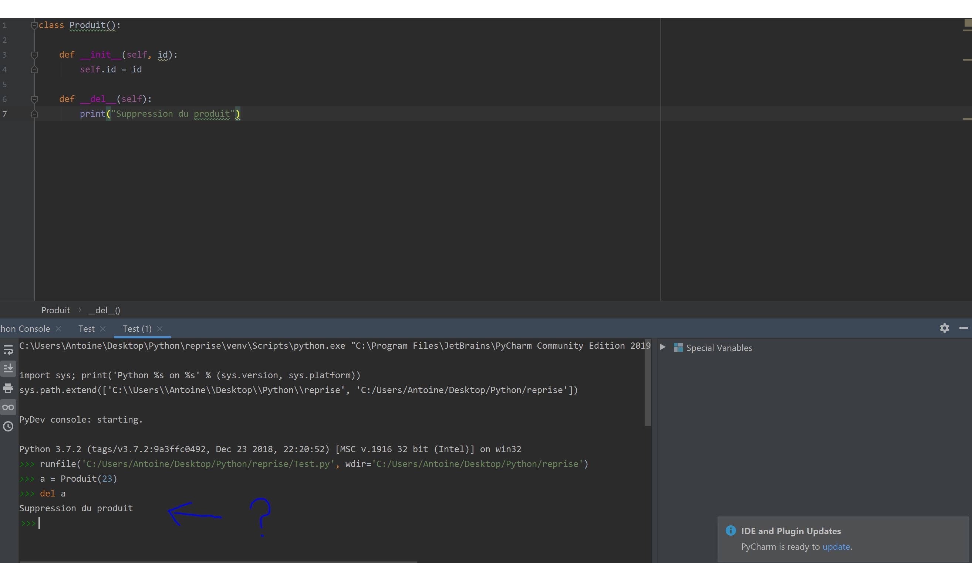
Task: Expand the Special Variables node
Action: [x=662, y=347]
